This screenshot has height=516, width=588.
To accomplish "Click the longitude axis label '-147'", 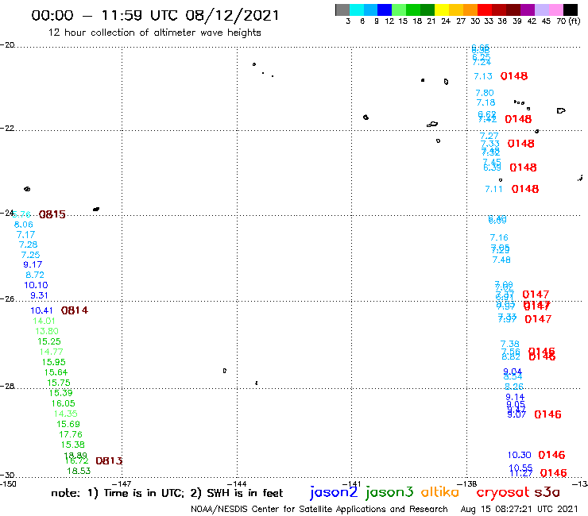I will [122, 483].
